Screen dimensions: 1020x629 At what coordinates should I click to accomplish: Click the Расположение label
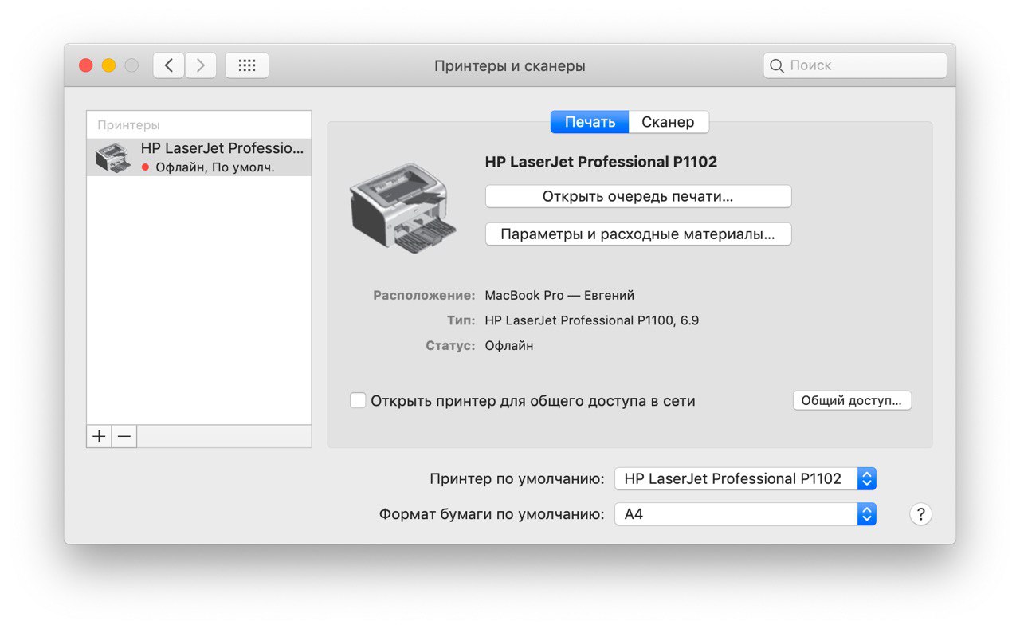pyautogui.click(x=424, y=295)
